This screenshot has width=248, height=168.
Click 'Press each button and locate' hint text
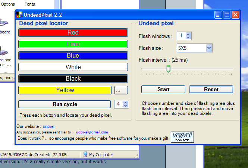(66, 115)
